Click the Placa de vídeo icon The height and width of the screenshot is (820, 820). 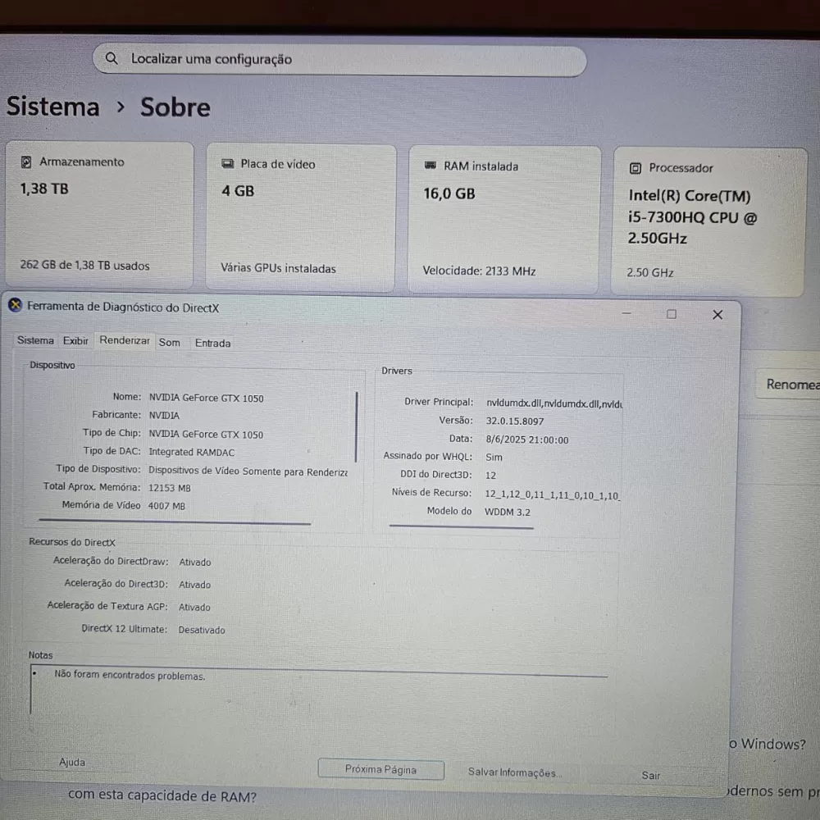coord(228,164)
